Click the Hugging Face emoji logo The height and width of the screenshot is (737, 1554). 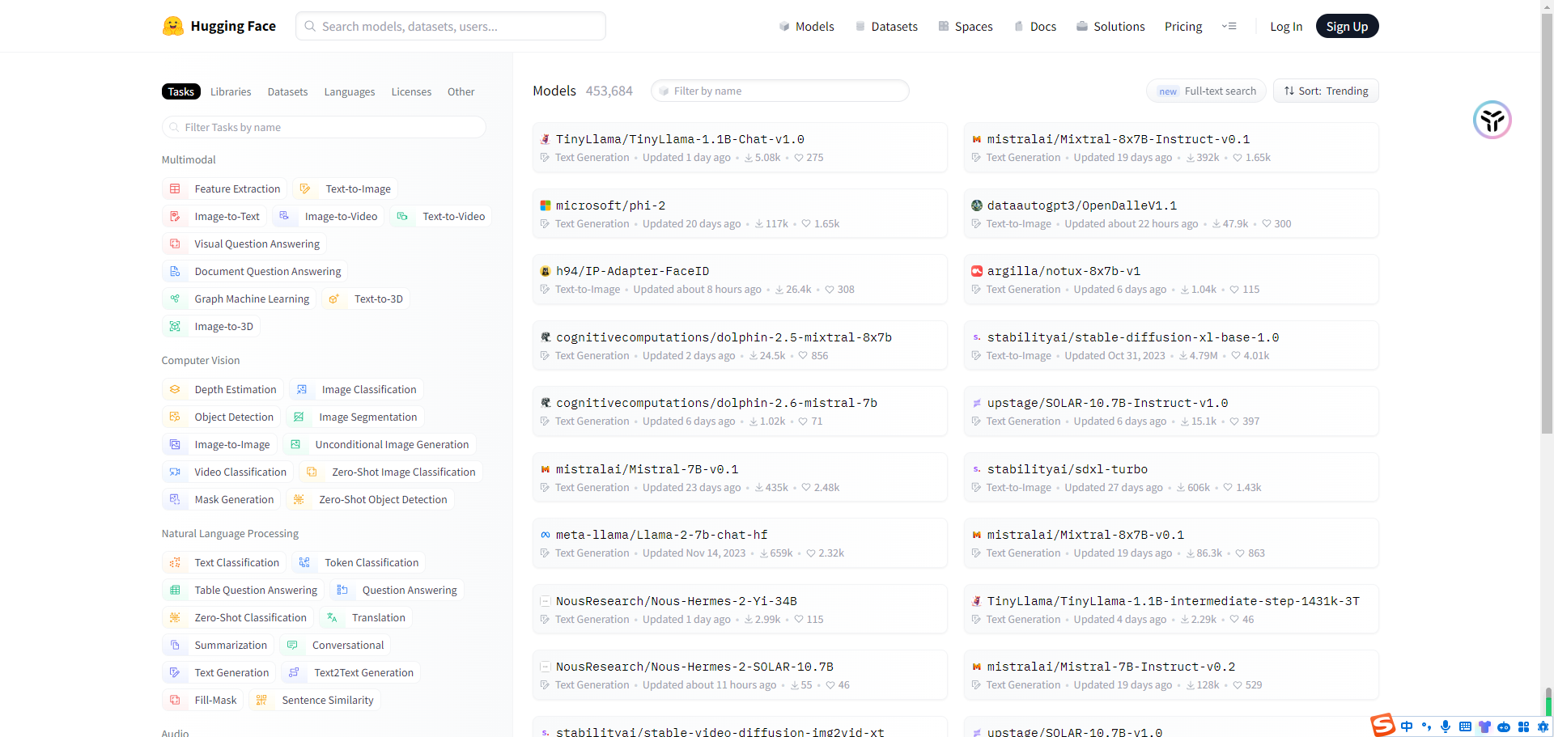(x=172, y=26)
